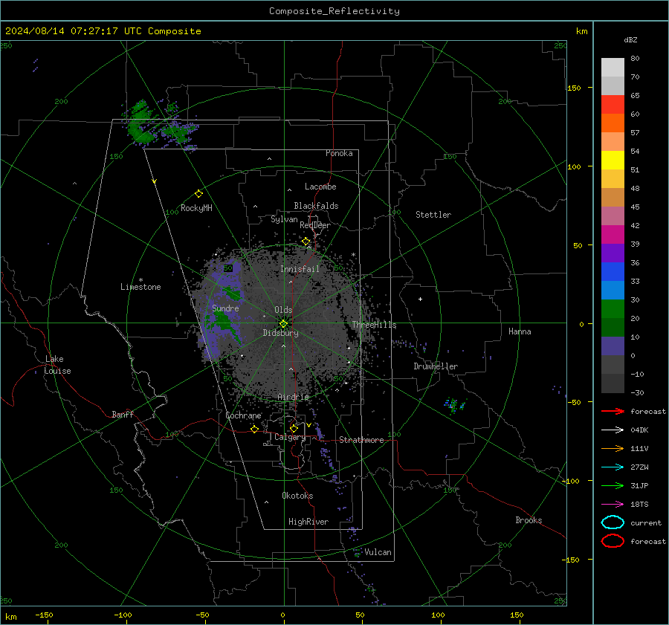669x625 pixels.
Task: Click the Limestone label
Action: tap(140, 287)
